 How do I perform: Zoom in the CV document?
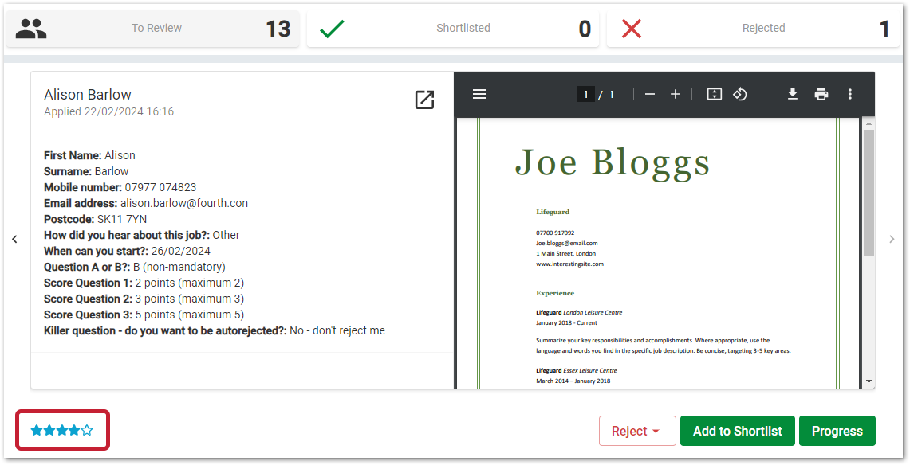(676, 94)
